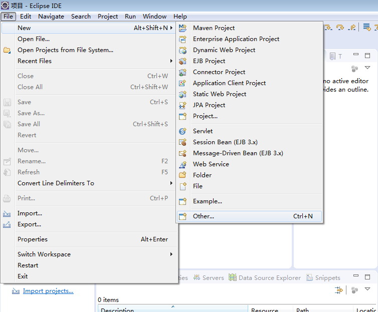Switch to the Snippets tab
Screen dimensions: 378x312
323,277
